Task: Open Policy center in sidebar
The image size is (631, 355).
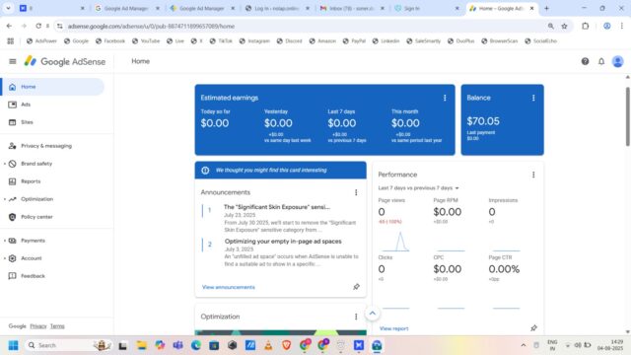Action: click(52, 217)
